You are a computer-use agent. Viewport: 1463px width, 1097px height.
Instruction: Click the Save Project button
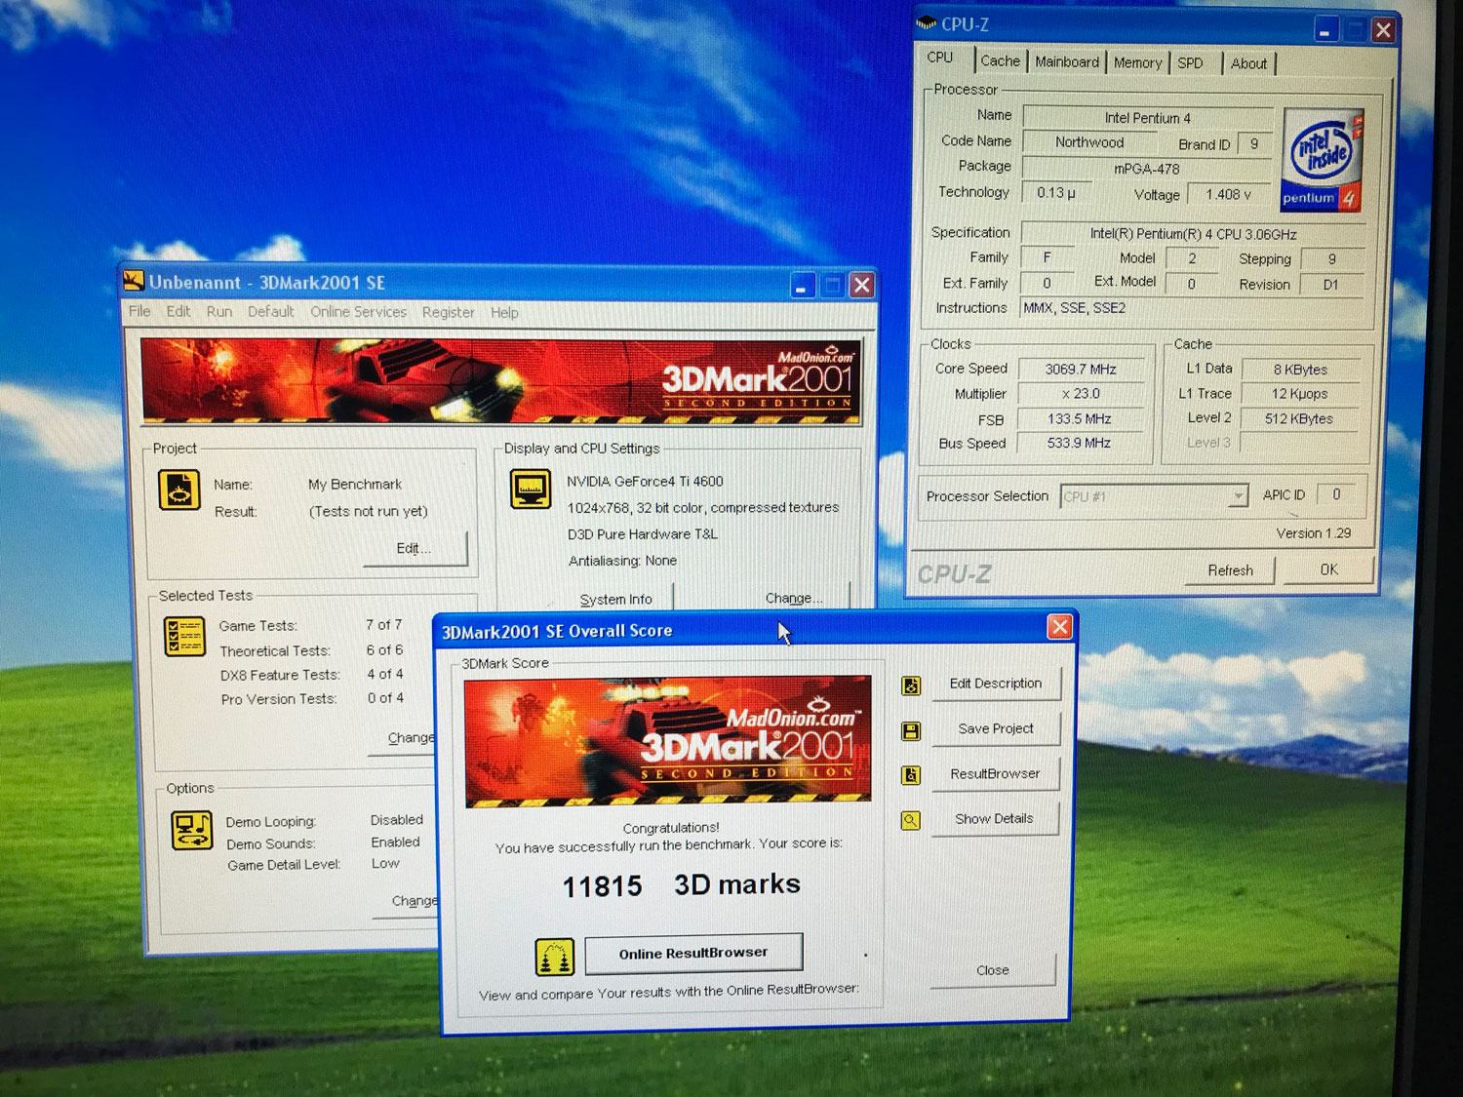[995, 728]
